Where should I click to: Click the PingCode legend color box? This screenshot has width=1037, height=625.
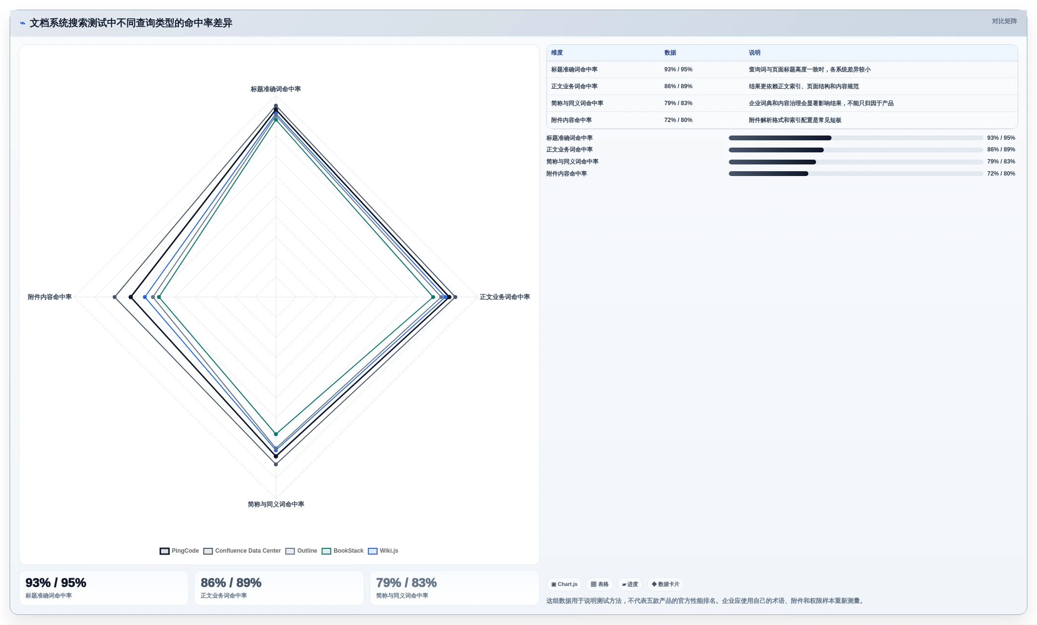[x=164, y=551]
